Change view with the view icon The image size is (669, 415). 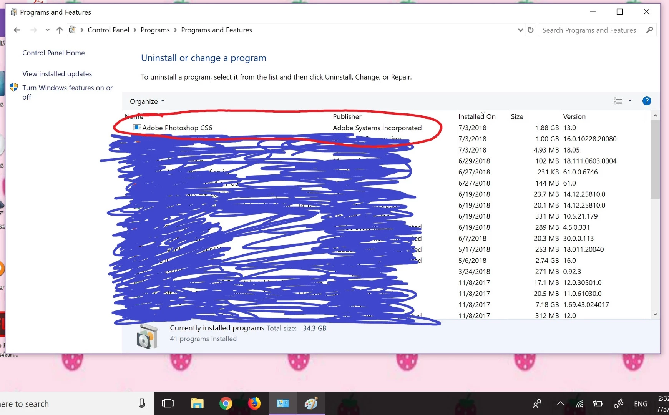tap(618, 101)
